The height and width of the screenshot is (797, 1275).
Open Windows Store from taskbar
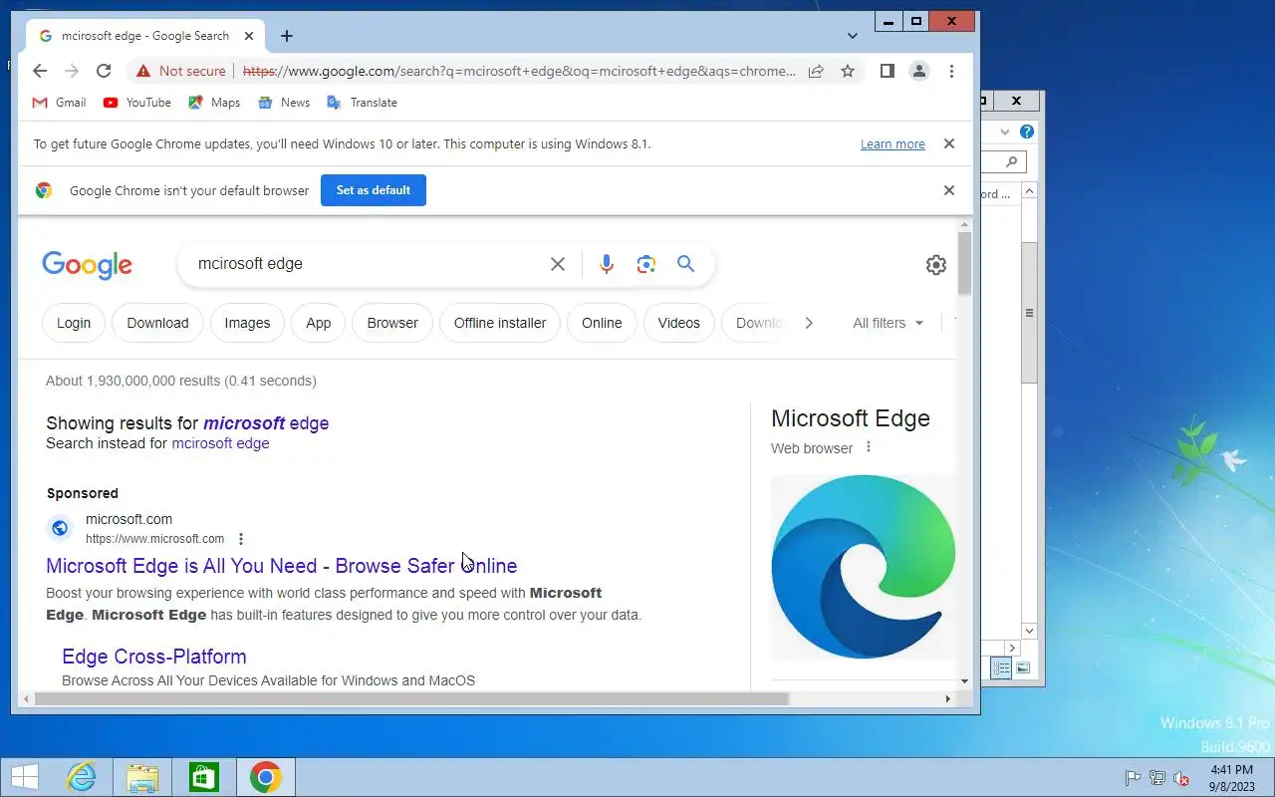pyautogui.click(x=204, y=777)
